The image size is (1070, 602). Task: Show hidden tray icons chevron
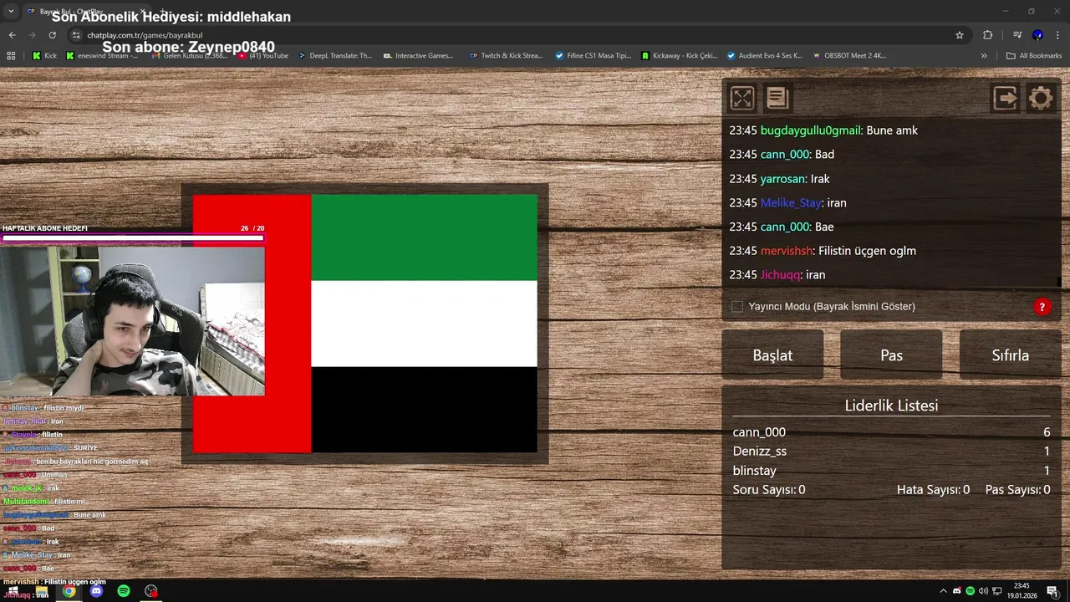click(x=944, y=591)
